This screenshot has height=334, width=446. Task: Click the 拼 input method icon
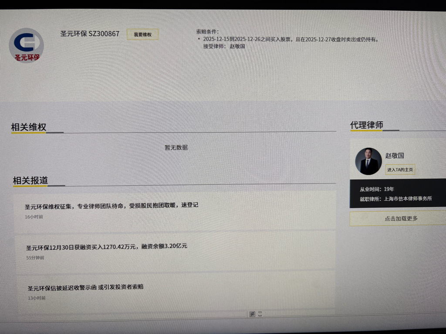click(252, 314)
